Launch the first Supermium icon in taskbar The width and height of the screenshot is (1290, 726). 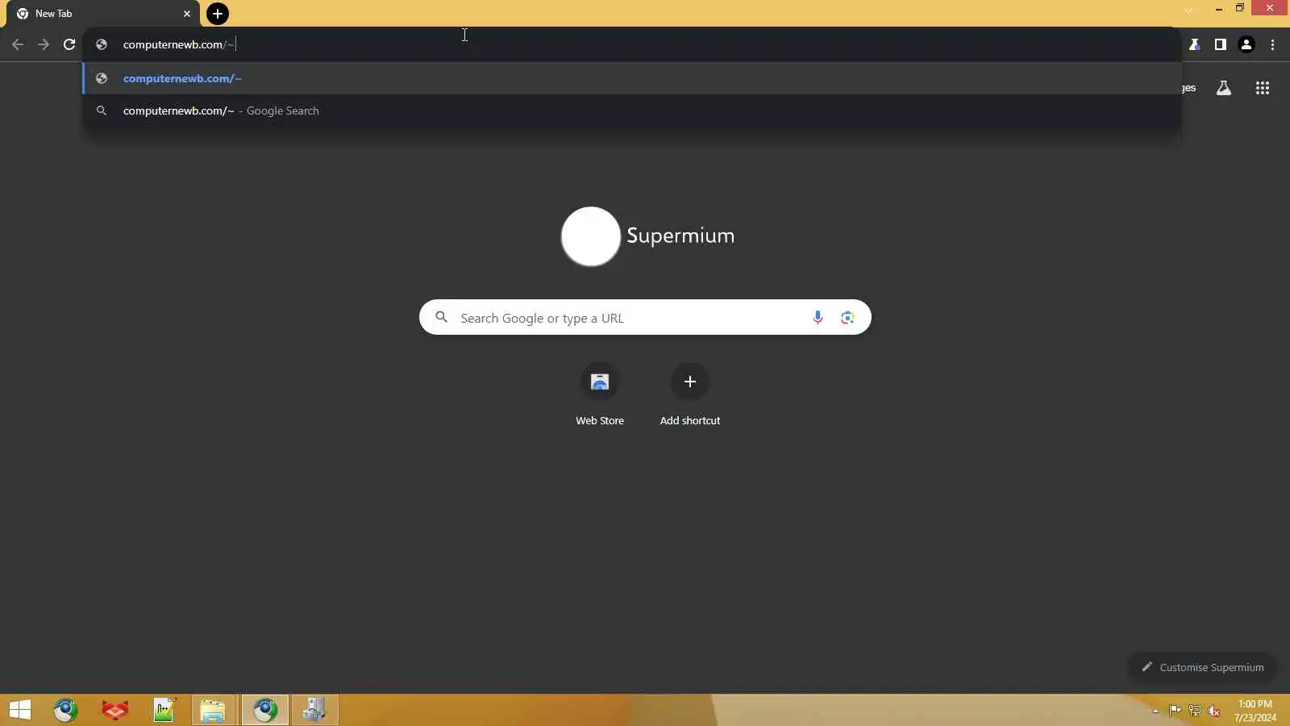[x=66, y=710]
